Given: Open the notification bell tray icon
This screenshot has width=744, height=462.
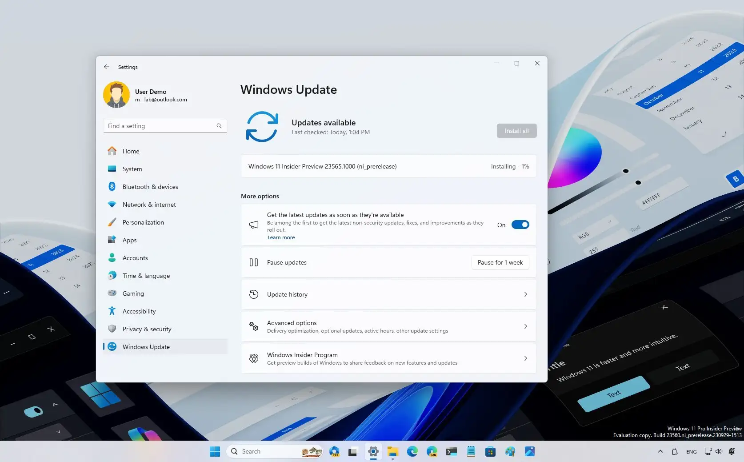Looking at the screenshot, I should (x=732, y=451).
